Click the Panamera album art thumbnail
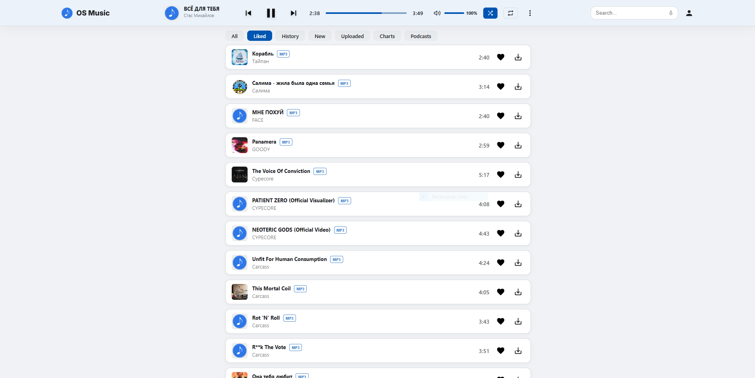755x378 pixels. 240,145
